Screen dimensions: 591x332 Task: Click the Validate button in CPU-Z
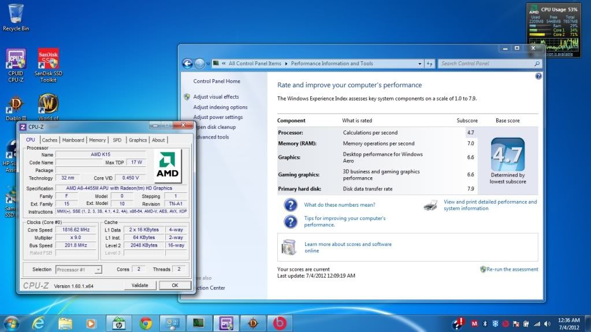[139, 285]
